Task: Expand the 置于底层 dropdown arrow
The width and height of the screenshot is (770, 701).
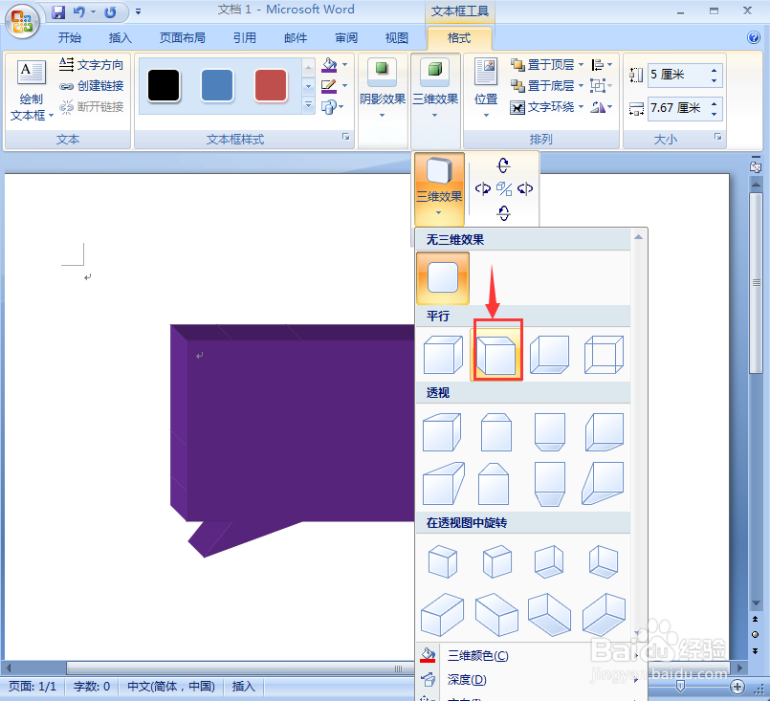Action: (581, 86)
